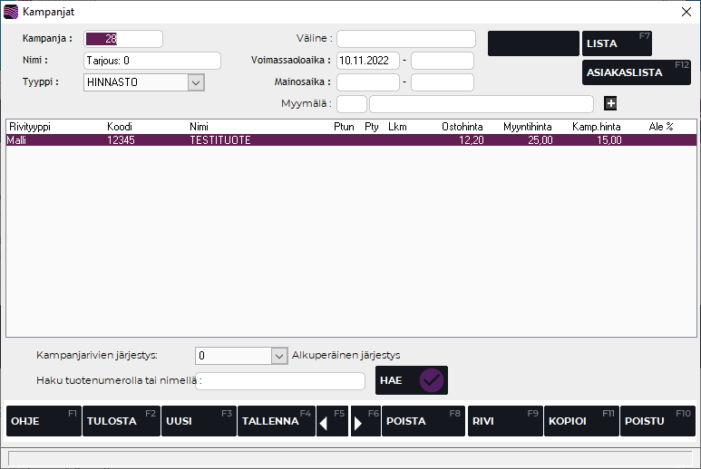Click the Nimi input field
This screenshot has height=469, width=701.
[151, 61]
